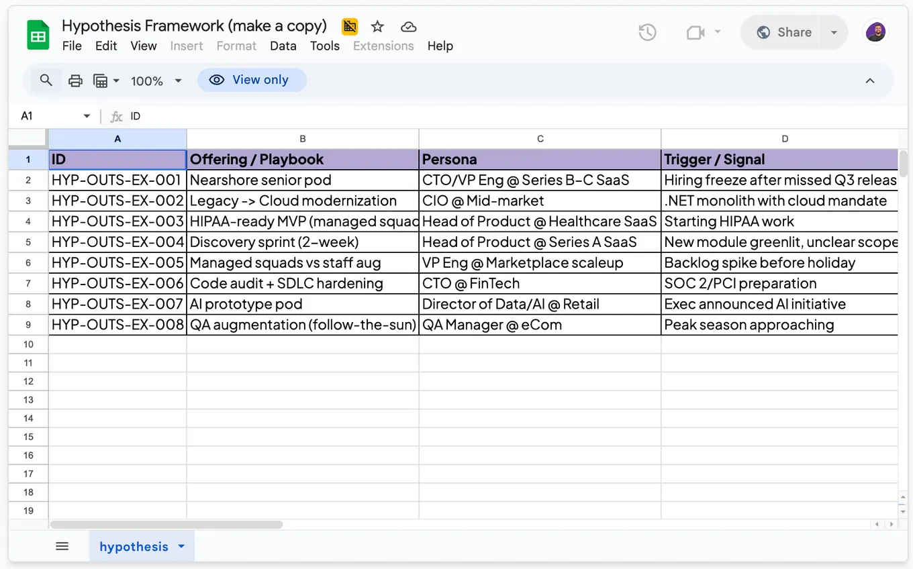
Task: Check the cloud document status icon
Action: 408,27
